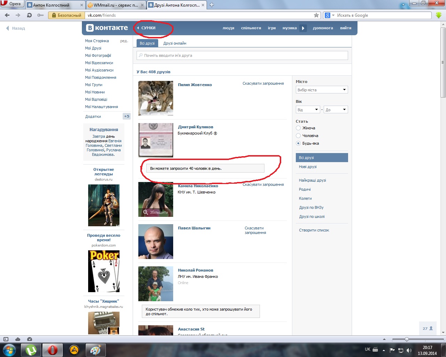Open the ігри header menu item
The image size is (446, 357).
tap(272, 28)
